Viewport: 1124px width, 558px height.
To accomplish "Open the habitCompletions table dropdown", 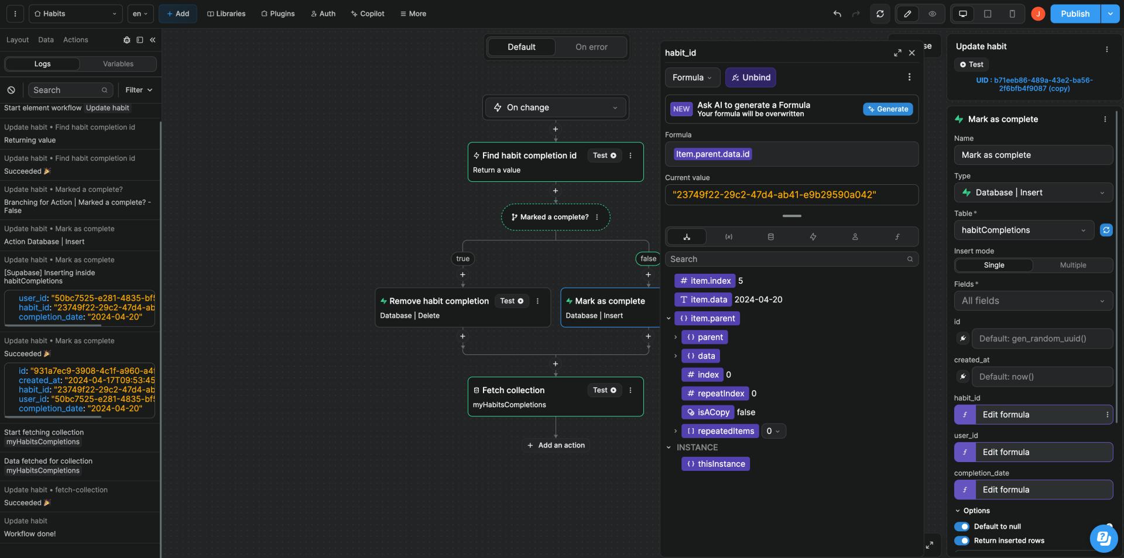I will point(1024,230).
